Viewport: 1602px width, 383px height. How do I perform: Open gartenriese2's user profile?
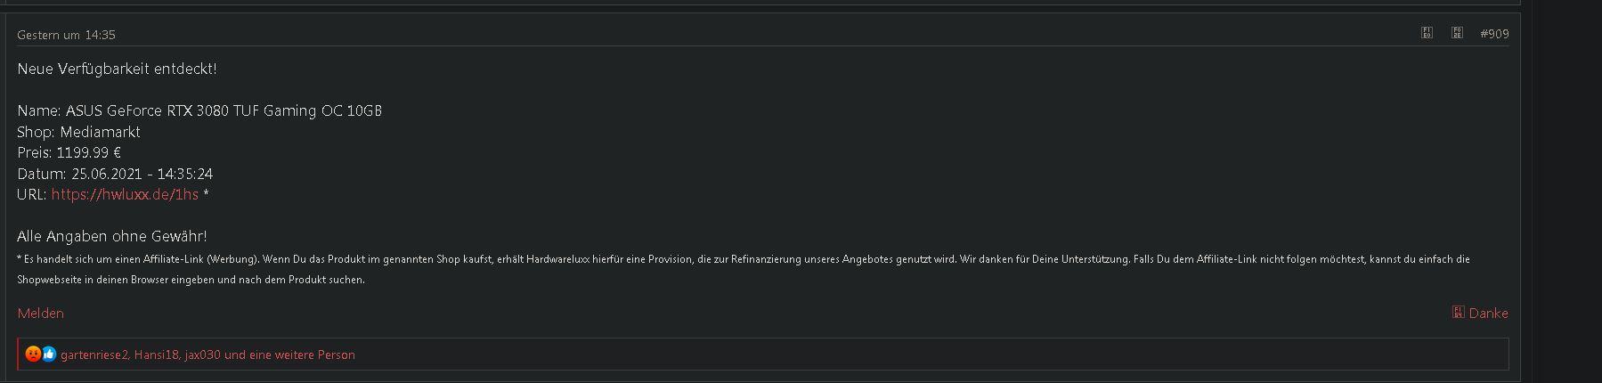(x=94, y=354)
